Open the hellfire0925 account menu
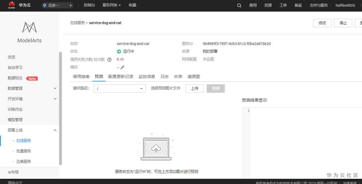The width and height of the screenshot is (362, 184). (x=345, y=5)
